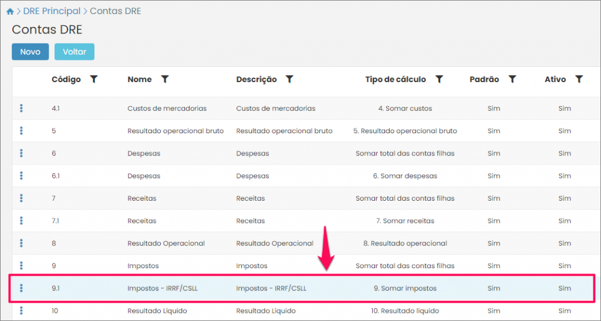Image resolution: width=601 pixels, height=321 pixels.
Task: Click the home icon in breadcrumb
Action: click(x=10, y=12)
